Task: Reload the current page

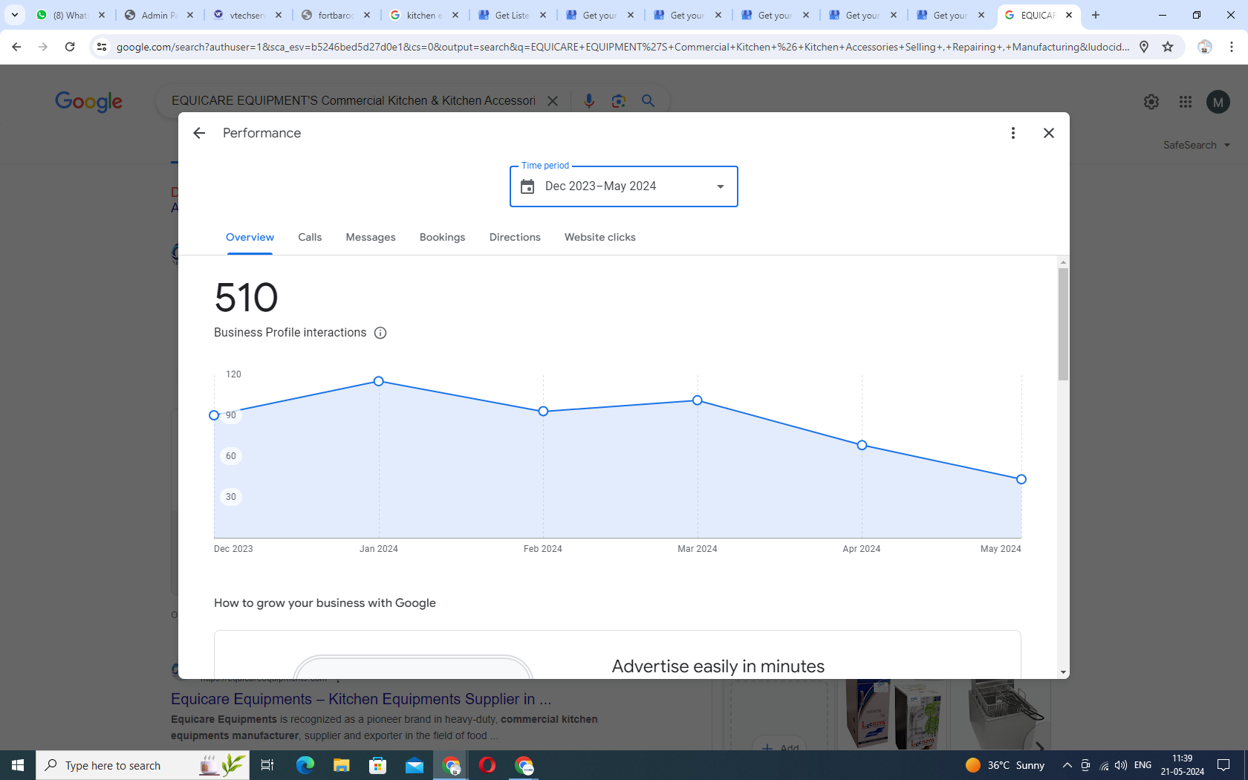Action: [70, 47]
